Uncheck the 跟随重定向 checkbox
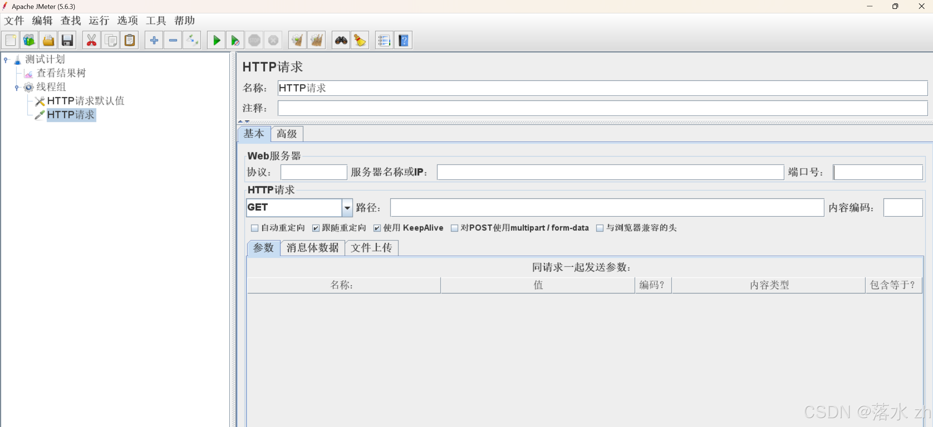 click(316, 228)
